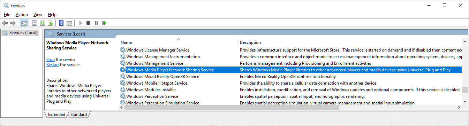The height and width of the screenshot is (126, 469).
Task: Open the View menu
Action: [x=38, y=15]
